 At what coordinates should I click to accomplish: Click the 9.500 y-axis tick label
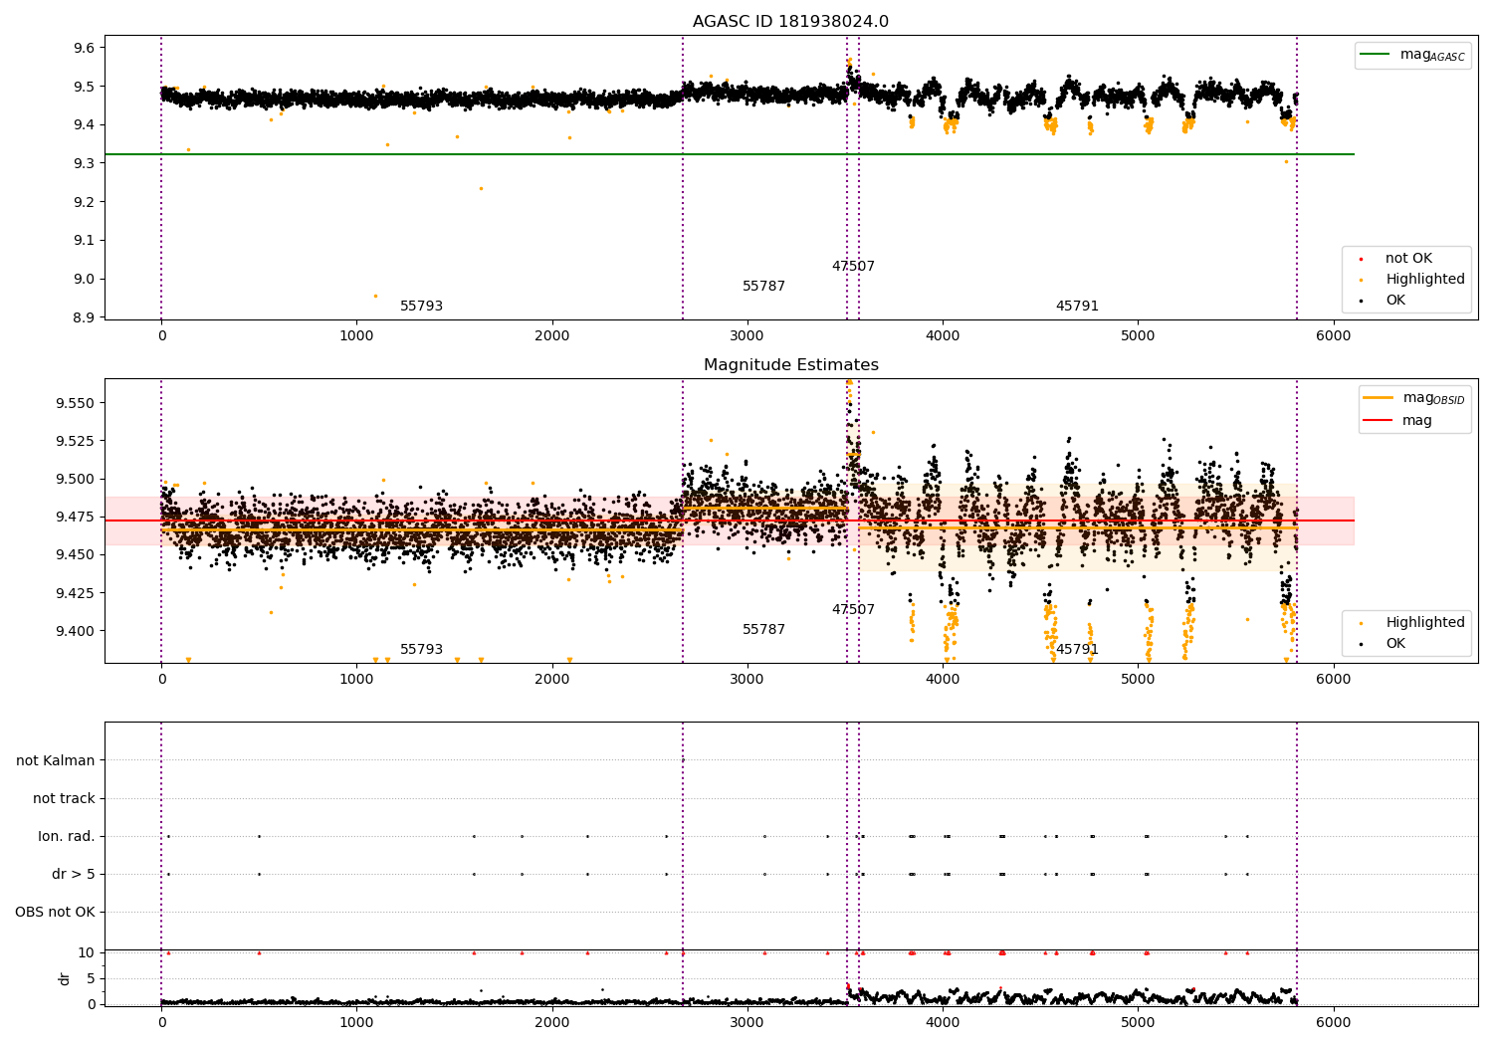(76, 480)
